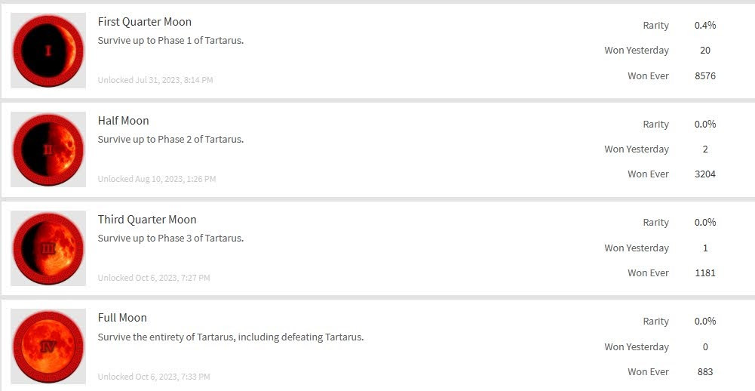The image size is (755, 391).
Task: Click the Third Quarter Moon badge icon
Action: (x=48, y=248)
